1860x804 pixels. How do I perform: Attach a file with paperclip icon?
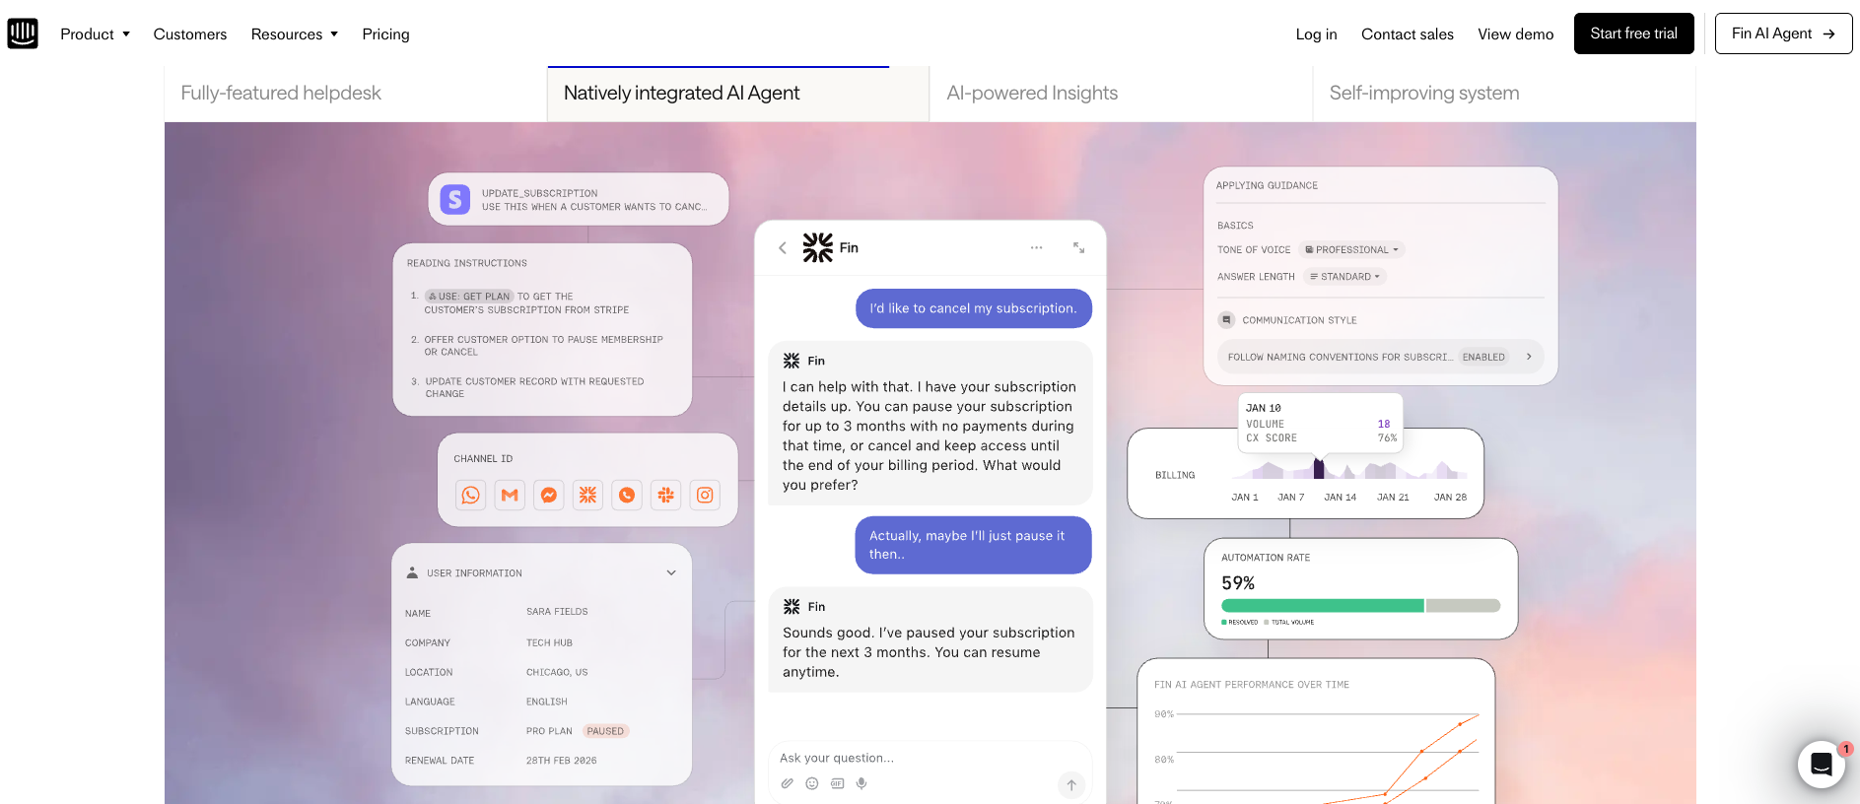787,784
